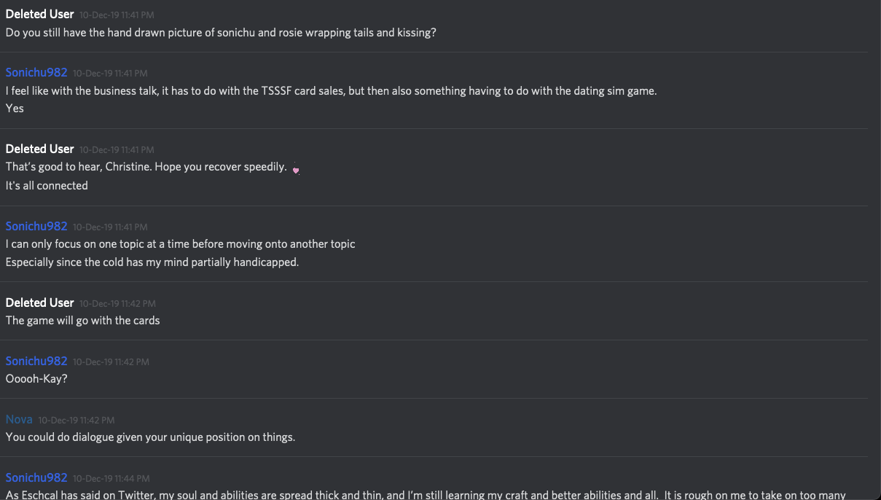Click the "Ooooh-Kay?" message text
The width and height of the screenshot is (881, 500).
point(36,379)
